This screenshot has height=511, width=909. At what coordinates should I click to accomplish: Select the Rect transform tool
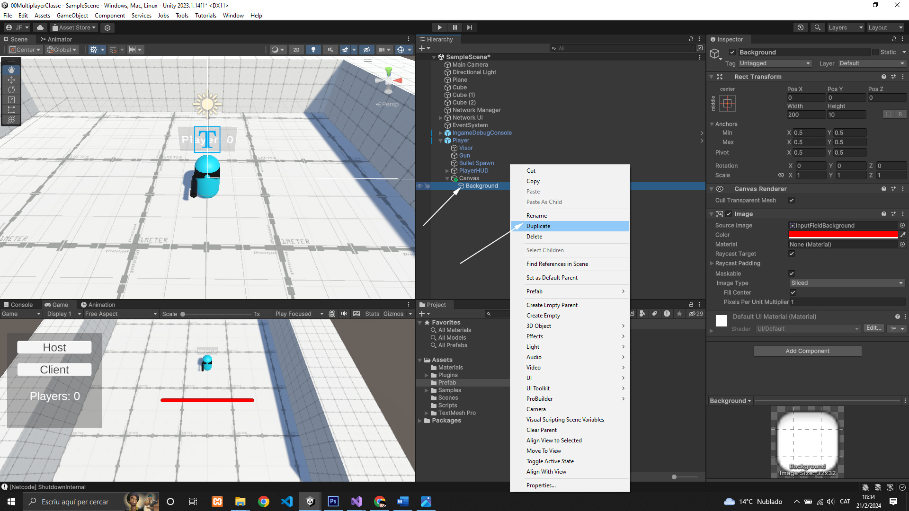pyautogui.click(x=11, y=110)
